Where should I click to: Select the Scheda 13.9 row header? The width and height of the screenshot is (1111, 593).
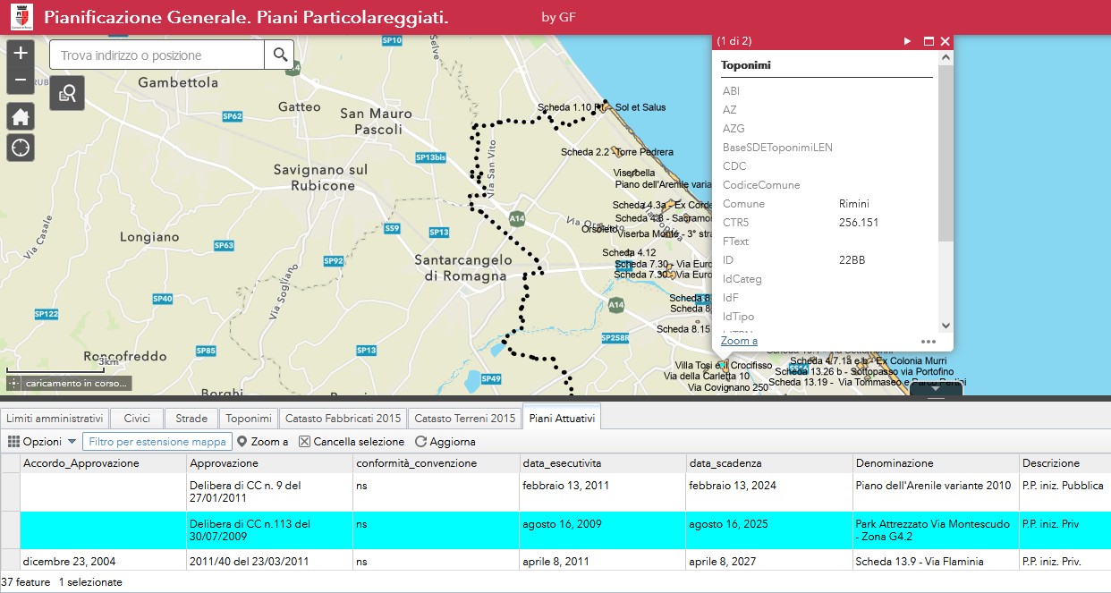tap(11, 562)
